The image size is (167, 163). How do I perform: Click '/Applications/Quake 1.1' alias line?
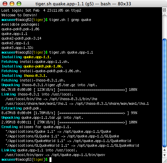(x=58, y=131)
